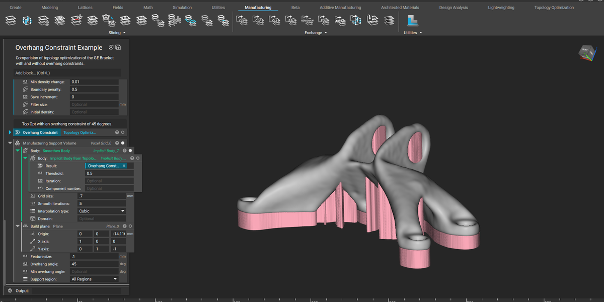
Task: Select the EOS export tool
Action: point(324,20)
